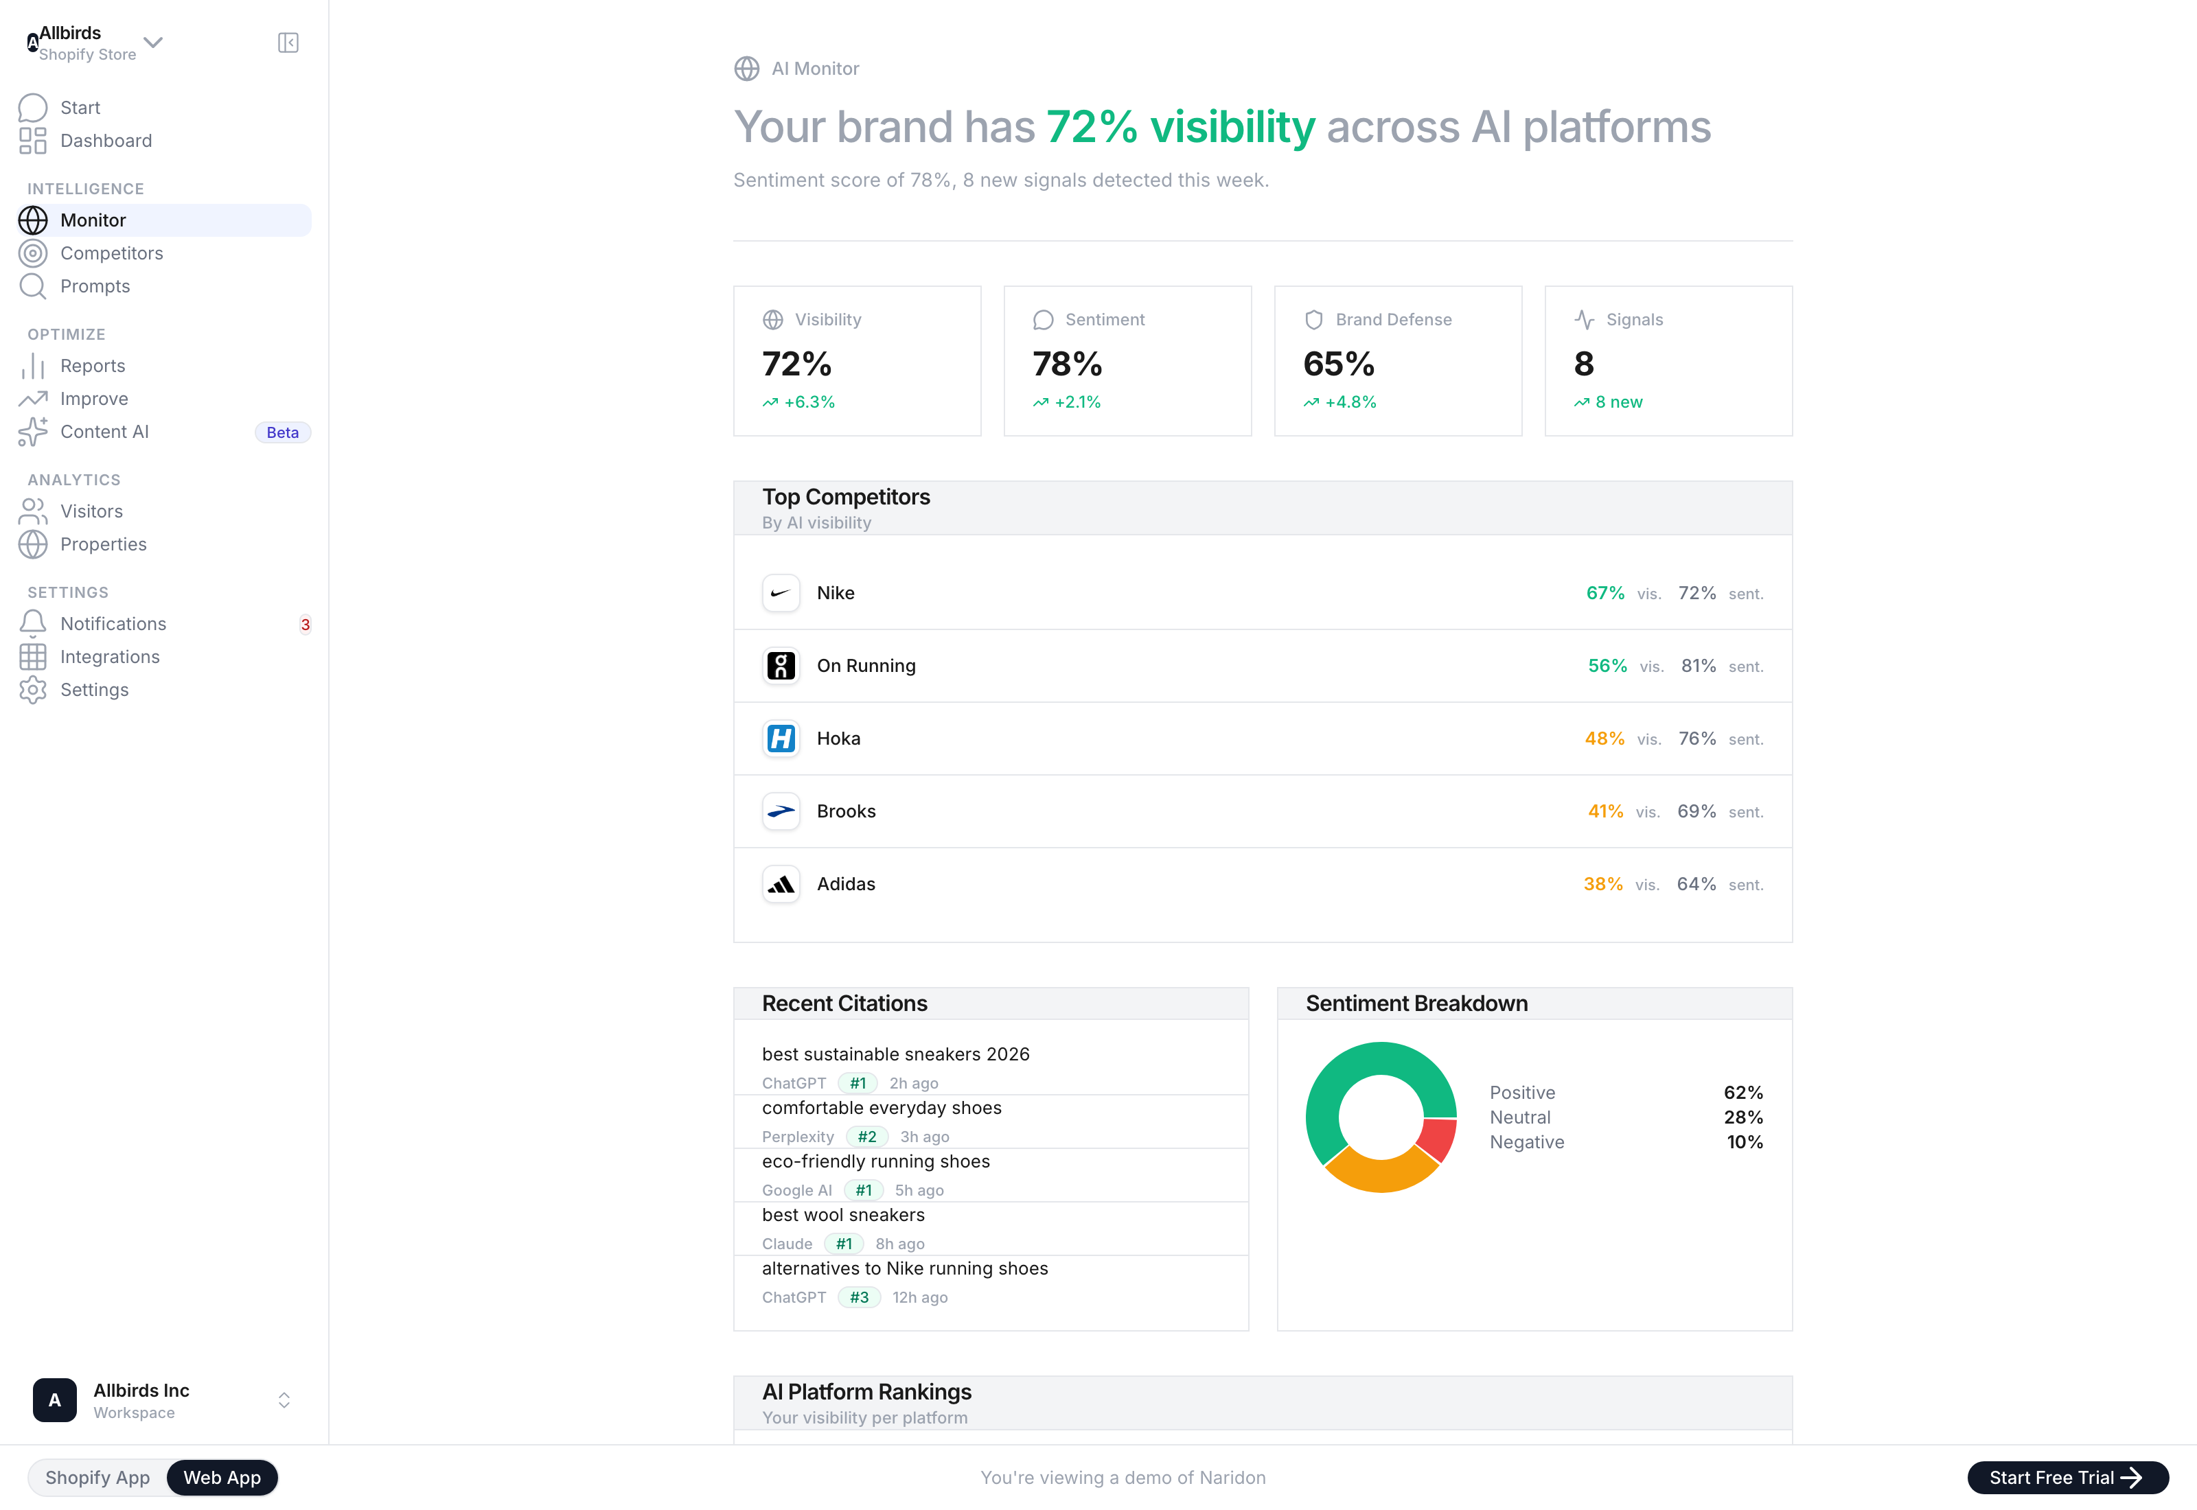Open the Prompts page
Screen dimensions: 2197x1510
click(163, 287)
